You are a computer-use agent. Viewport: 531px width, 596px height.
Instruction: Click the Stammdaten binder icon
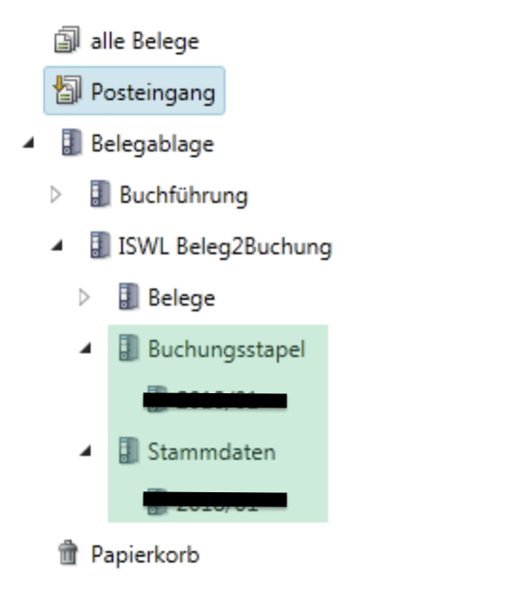pos(128,450)
